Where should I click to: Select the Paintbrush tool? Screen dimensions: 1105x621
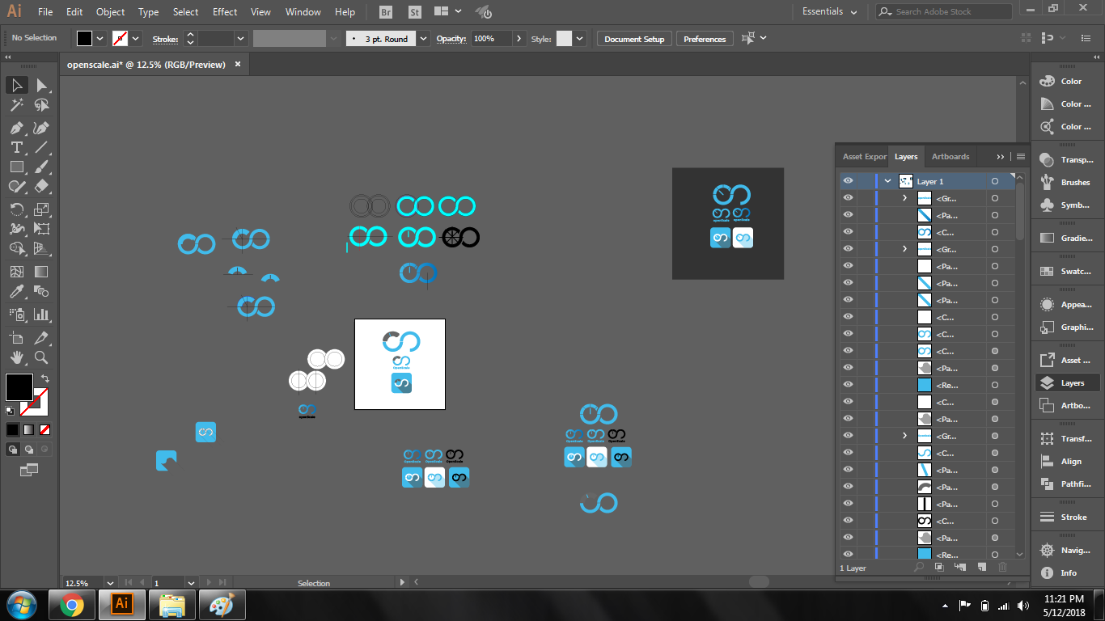coord(41,167)
